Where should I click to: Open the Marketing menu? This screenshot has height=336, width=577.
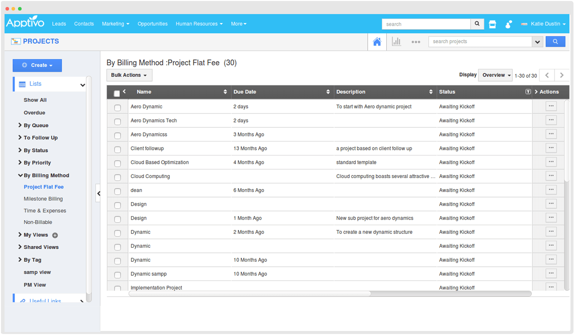tap(115, 24)
